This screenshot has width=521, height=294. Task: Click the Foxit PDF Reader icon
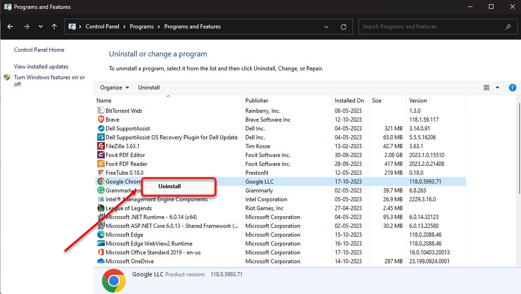click(101, 164)
